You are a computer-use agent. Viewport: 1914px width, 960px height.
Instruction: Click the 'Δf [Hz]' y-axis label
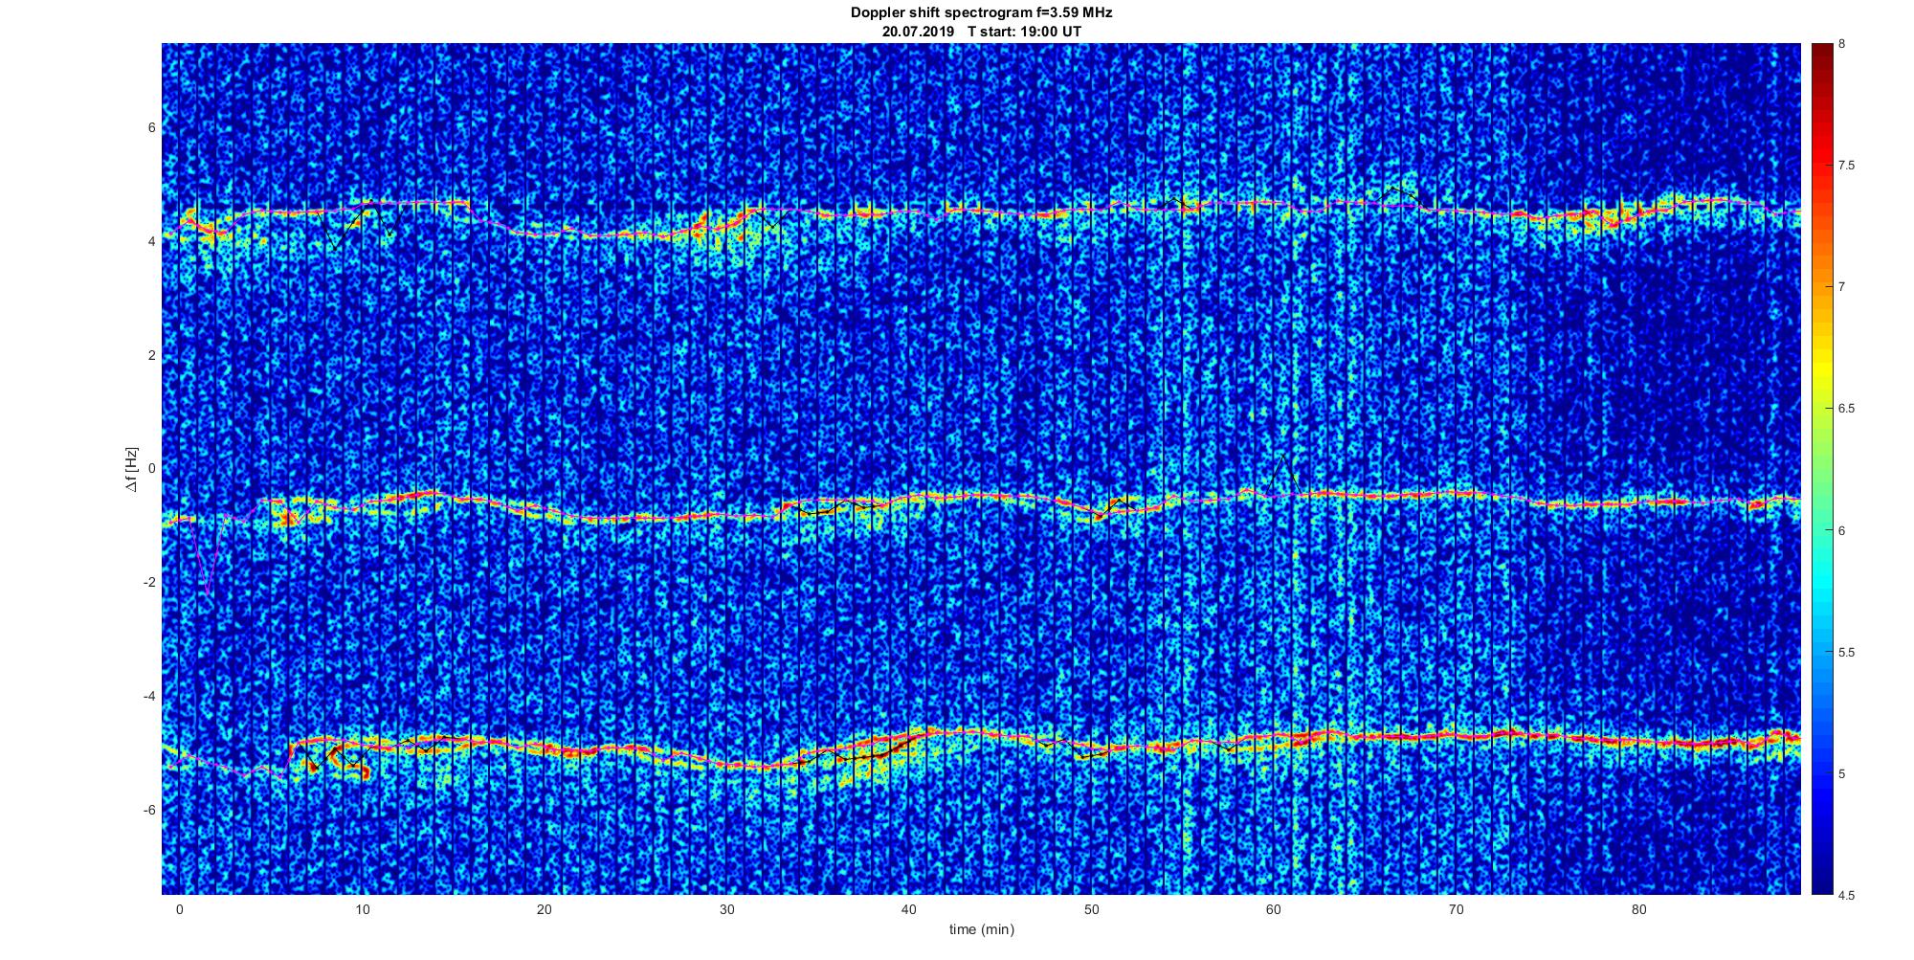pos(131,469)
